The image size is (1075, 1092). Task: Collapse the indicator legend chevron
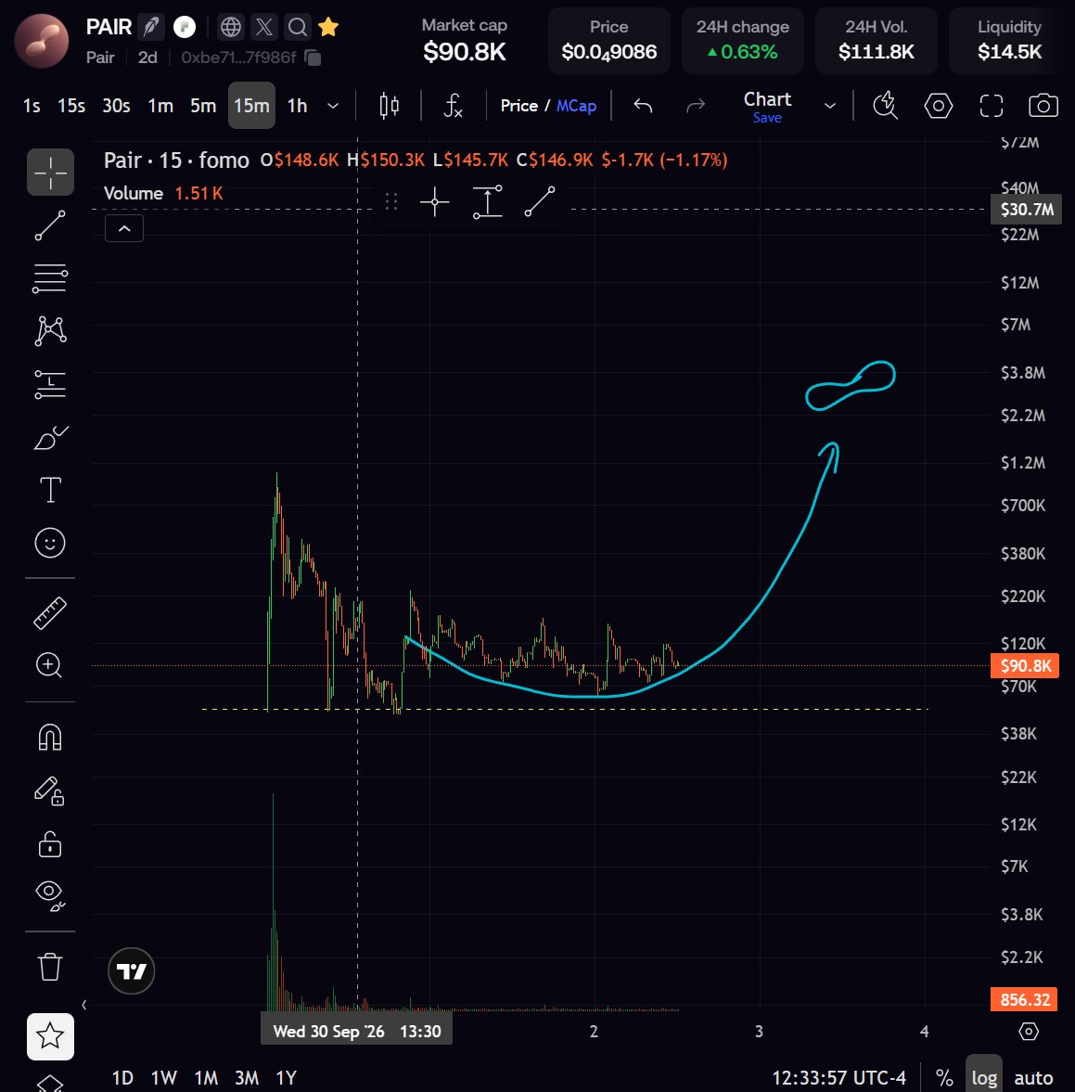coord(124,228)
